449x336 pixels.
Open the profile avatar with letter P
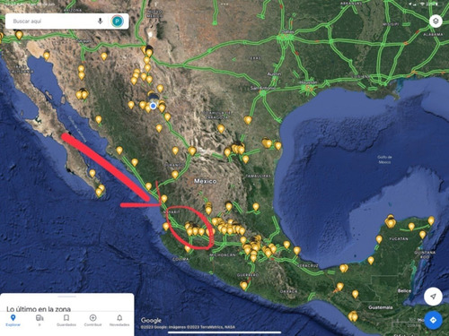[x=118, y=22]
